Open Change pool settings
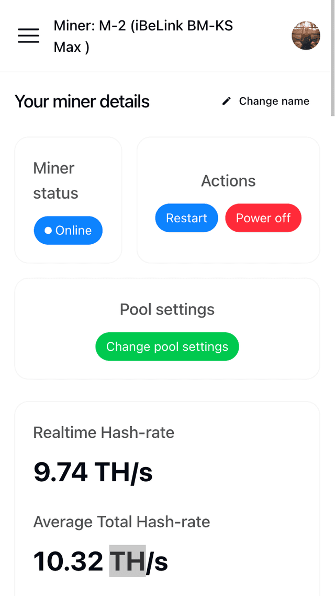Screen dimensions: 335x596 [166, 346]
